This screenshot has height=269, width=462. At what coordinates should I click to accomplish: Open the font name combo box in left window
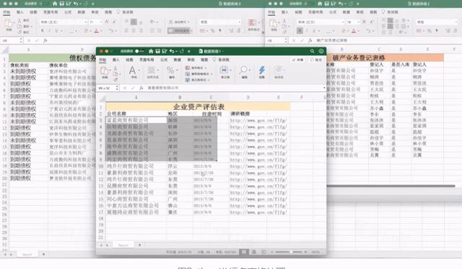(64, 22)
